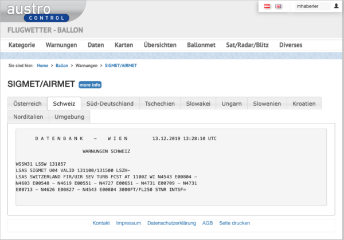Click the SIGMET/AIRMET breadcrumb link
Screen dimensions: 344x240
pos(121,65)
